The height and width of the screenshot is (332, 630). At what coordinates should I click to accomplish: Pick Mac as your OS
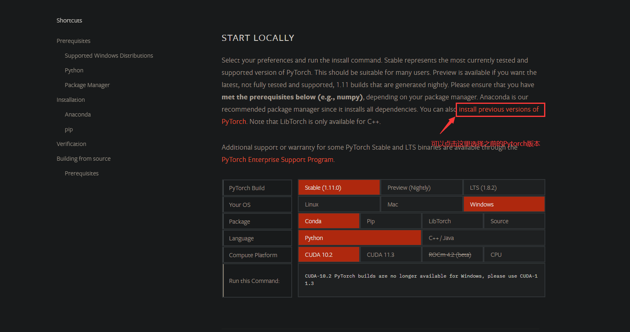click(x=422, y=204)
